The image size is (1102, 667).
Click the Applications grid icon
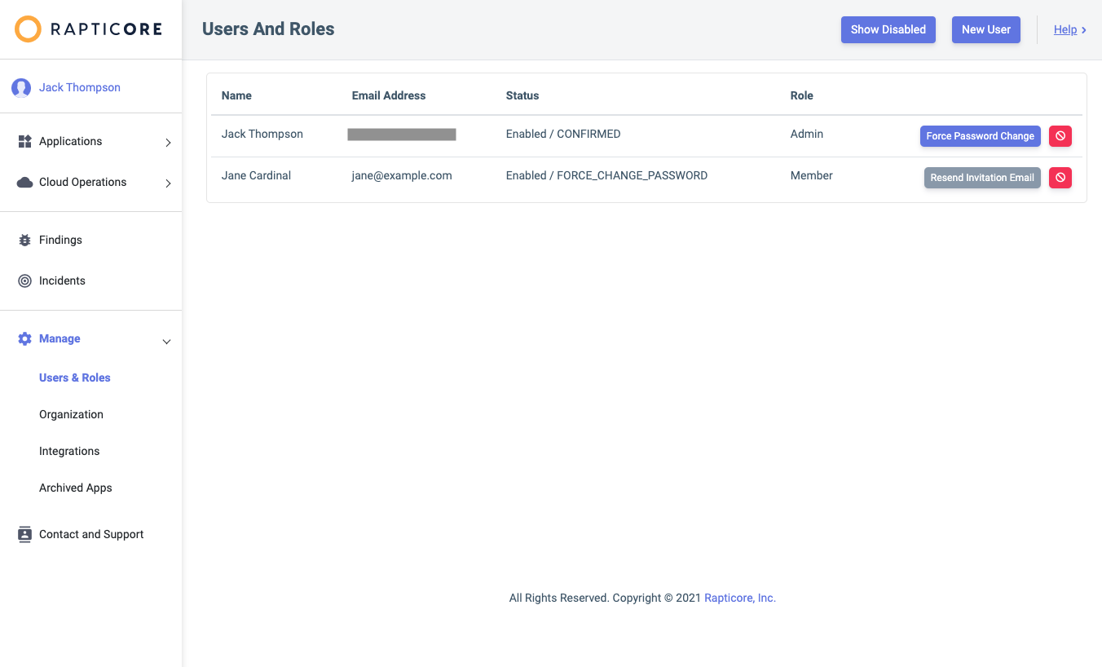(x=24, y=141)
